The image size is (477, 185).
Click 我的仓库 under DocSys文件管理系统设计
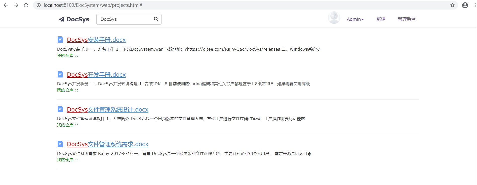65,125
